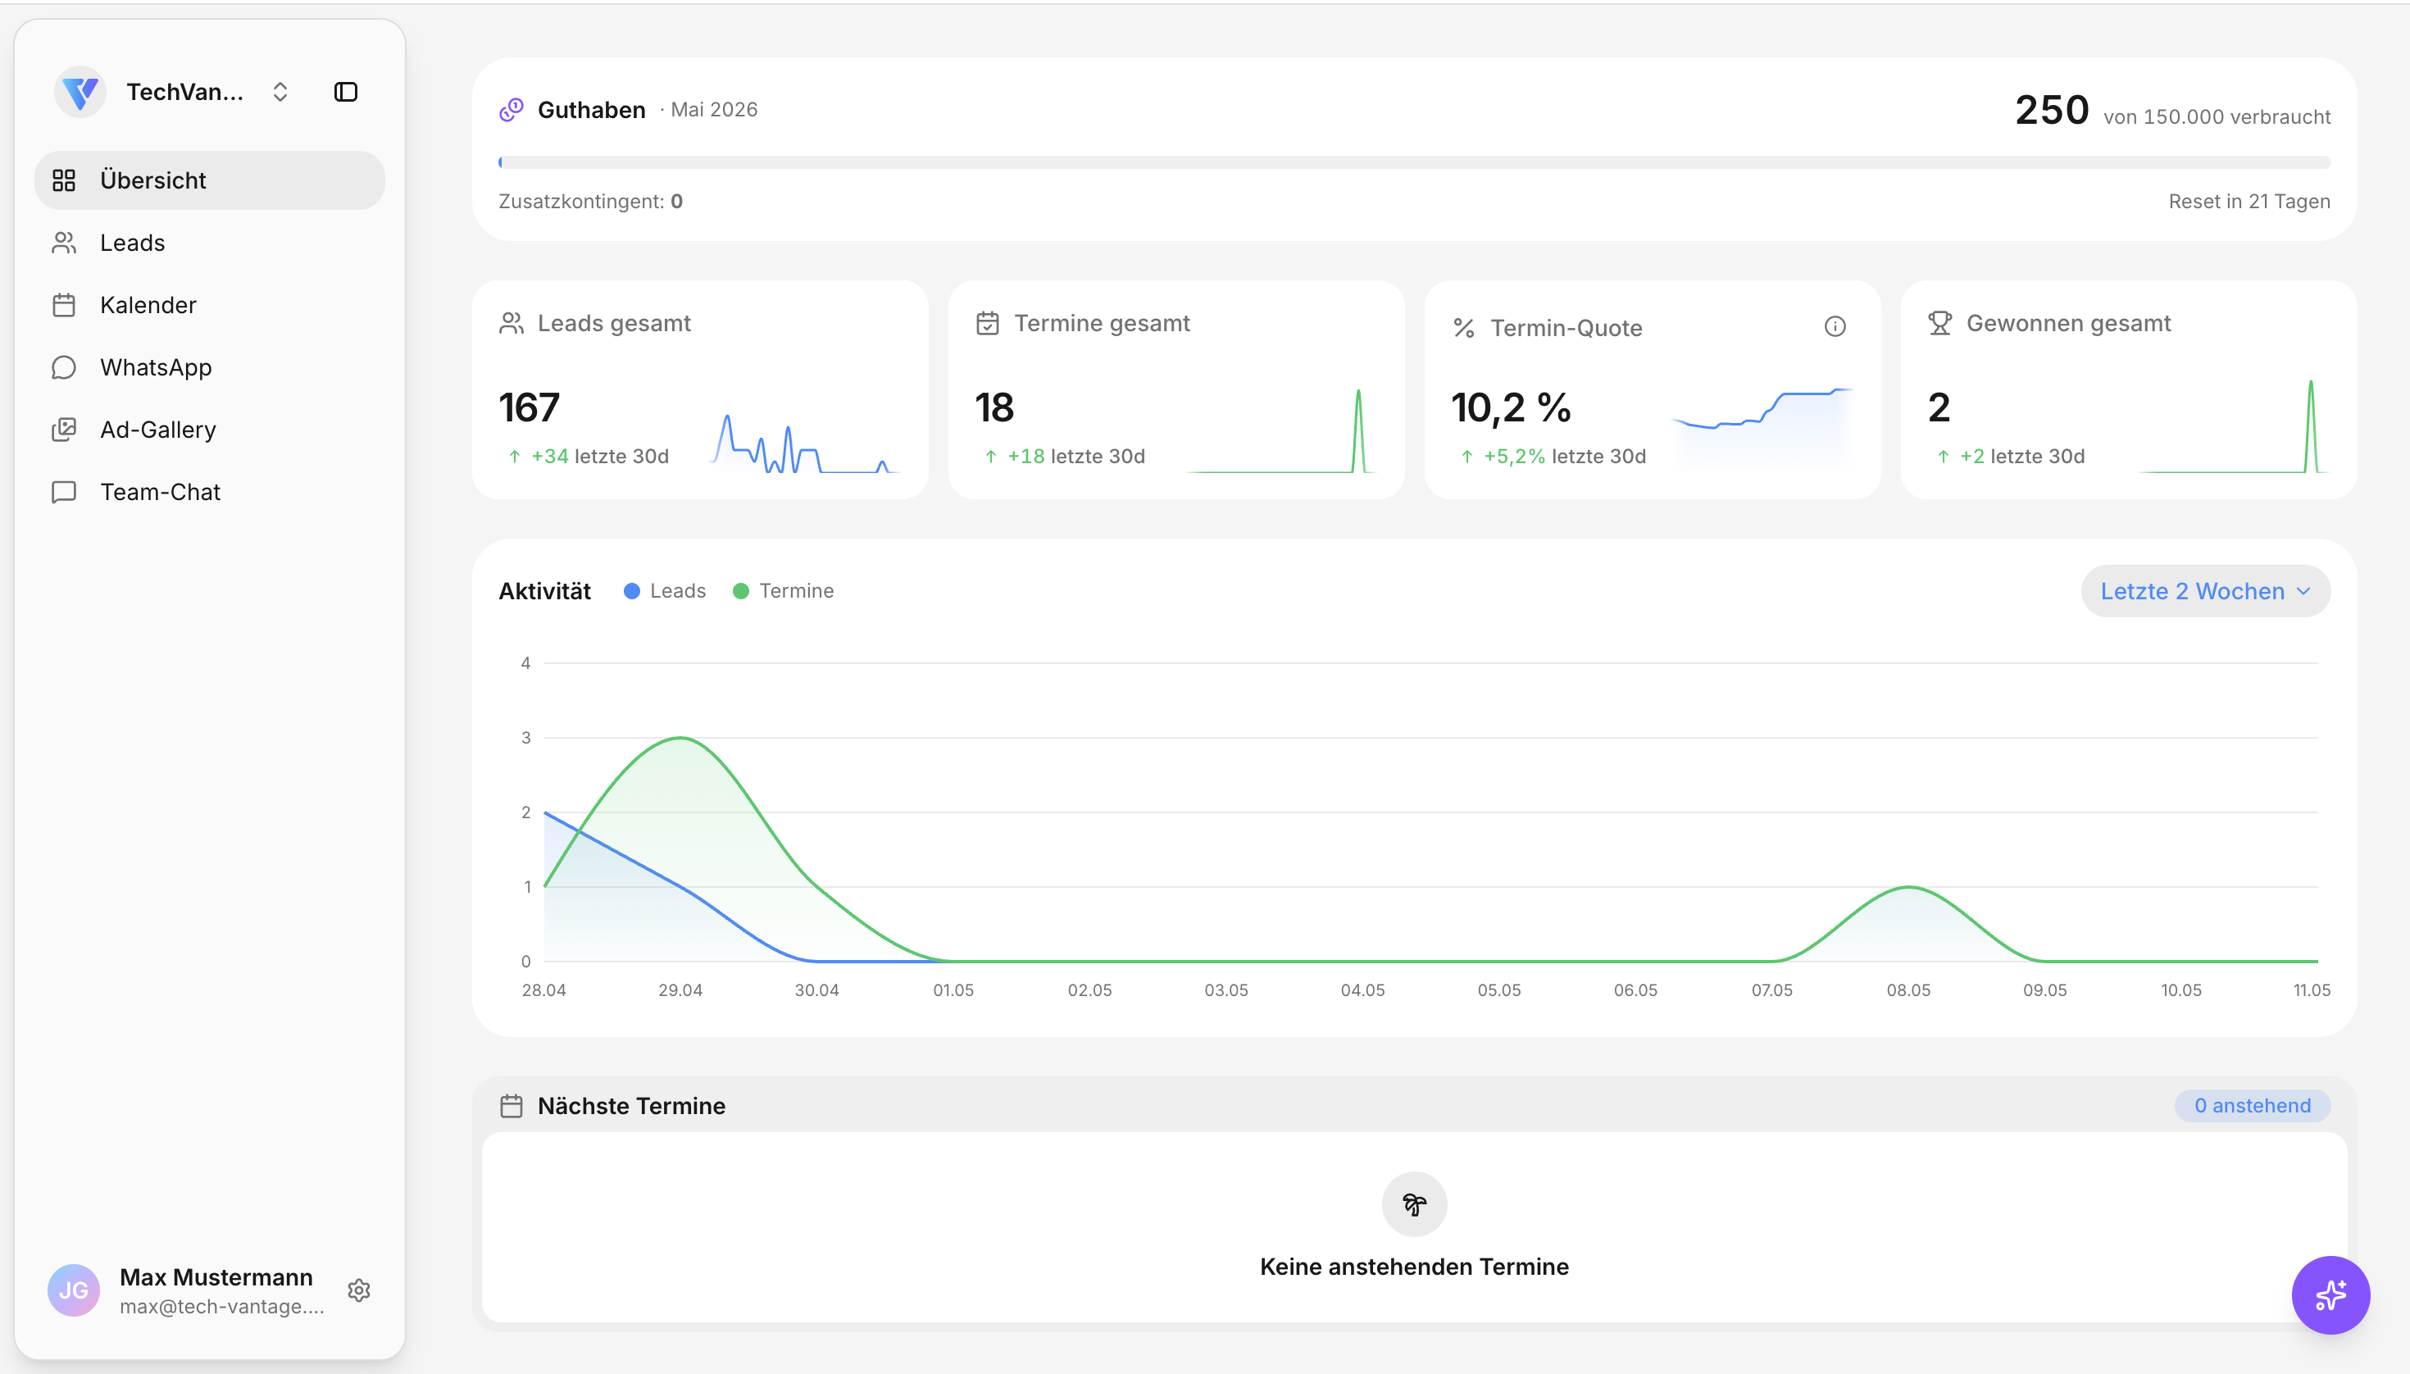
Task: Select the Übersicht grid icon
Action: pos(64,180)
